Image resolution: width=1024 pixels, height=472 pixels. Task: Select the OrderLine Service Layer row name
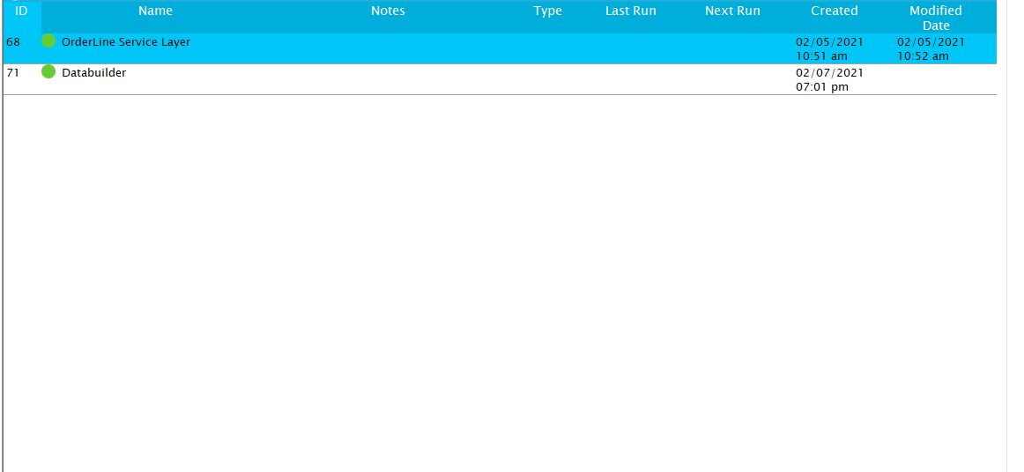(126, 41)
